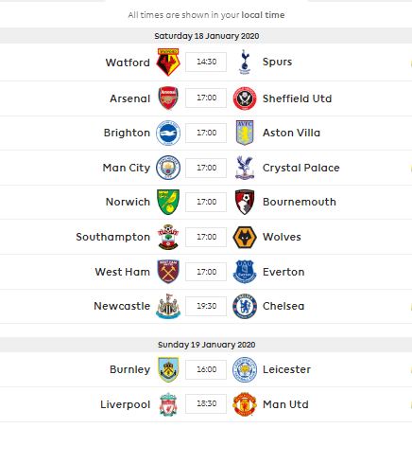This screenshot has height=464, width=412.
Task: Open the 14:30 Watford vs Spurs kickoff box
Action: tap(206, 62)
